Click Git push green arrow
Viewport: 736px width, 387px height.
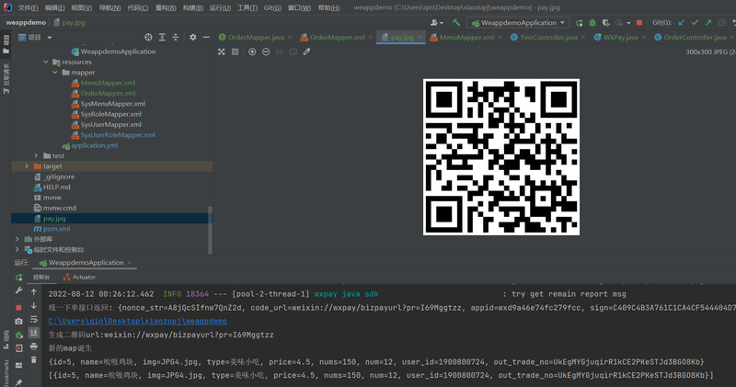coord(708,22)
